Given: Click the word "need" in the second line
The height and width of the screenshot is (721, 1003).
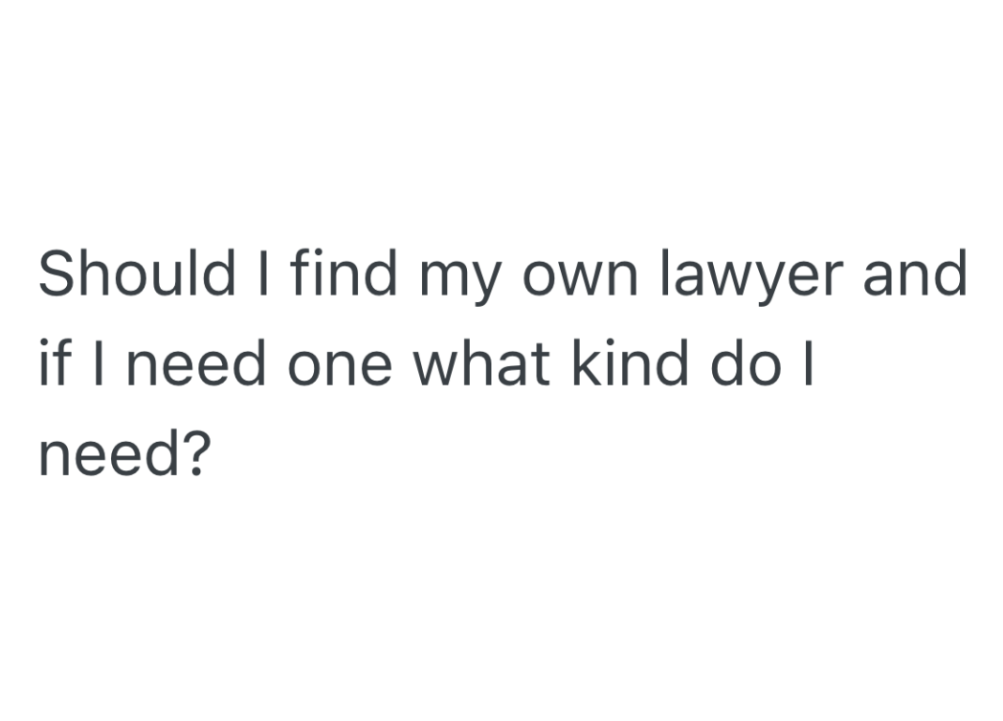Looking at the screenshot, I should pyautogui.click(x=189, y=365).
